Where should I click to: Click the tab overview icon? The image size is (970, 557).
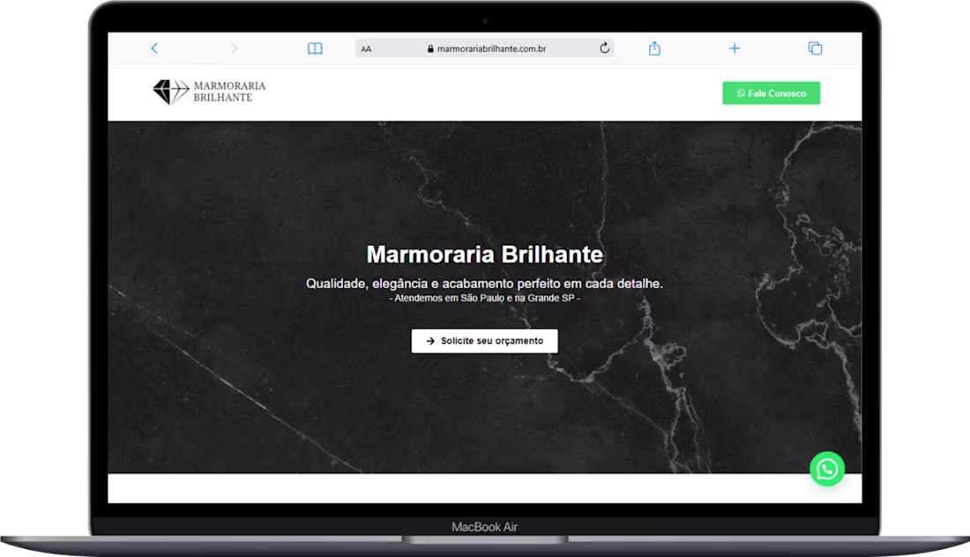(813, 48)
